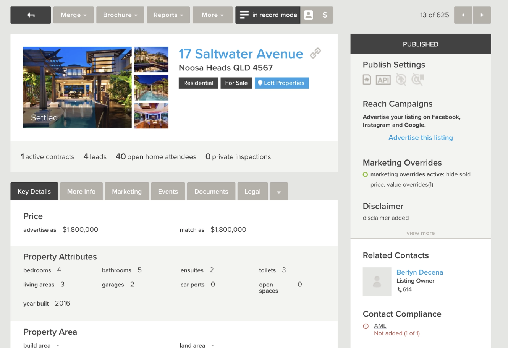
Task: Switch to the contact card view icon
Action: pyautogui.click(x=309, y=15)
